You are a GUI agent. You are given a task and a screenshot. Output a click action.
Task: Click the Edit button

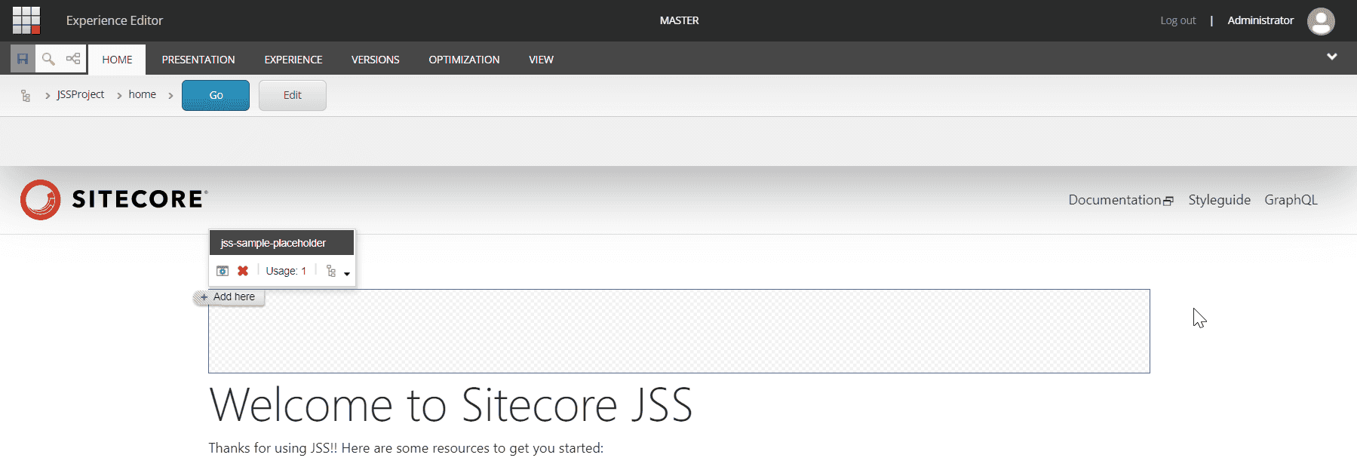tap(293, 95)
